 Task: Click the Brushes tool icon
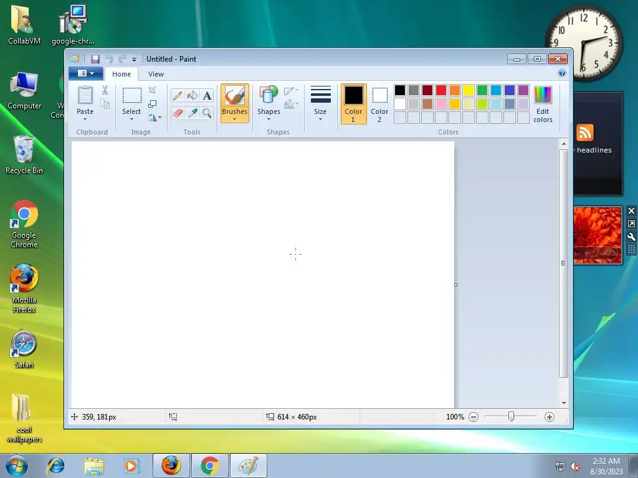click(235, 95)
